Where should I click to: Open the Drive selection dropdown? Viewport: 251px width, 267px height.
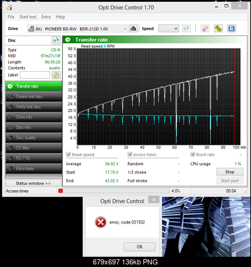[x=77, y=29]
